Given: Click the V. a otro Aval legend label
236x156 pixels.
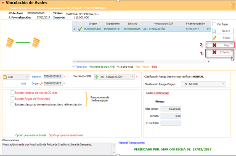Looking at the screenshot, I should (x=125, y=66).
